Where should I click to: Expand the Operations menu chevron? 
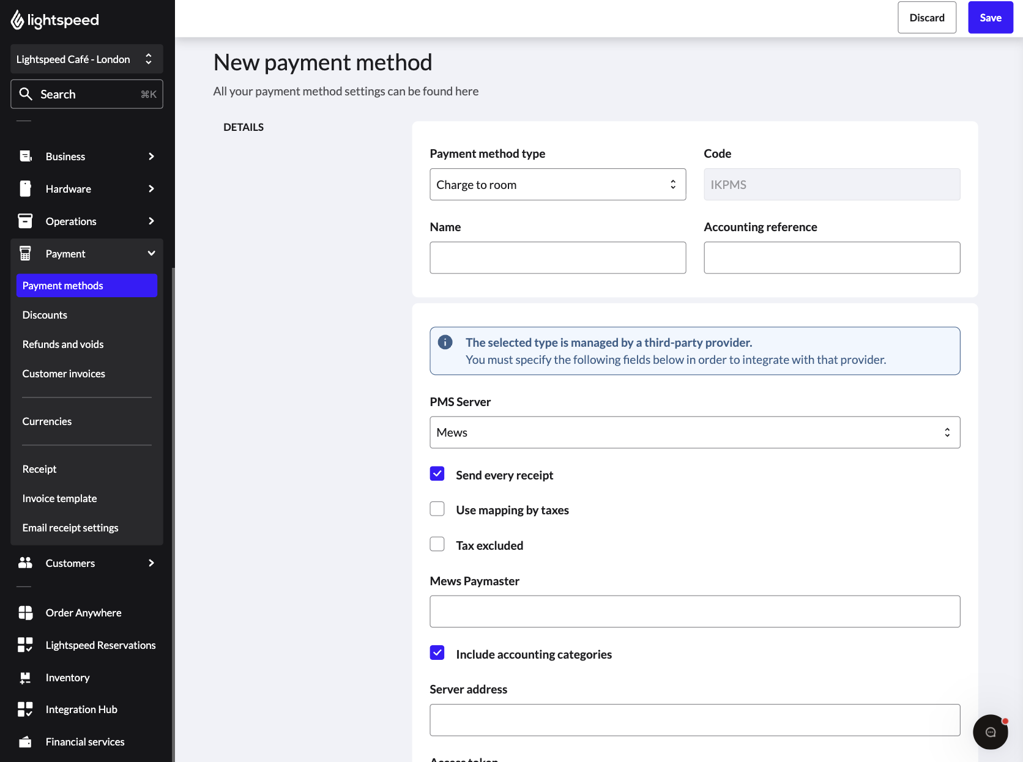tap(151, 221)
